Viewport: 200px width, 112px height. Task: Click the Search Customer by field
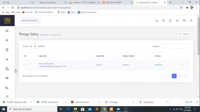(30, 21)
